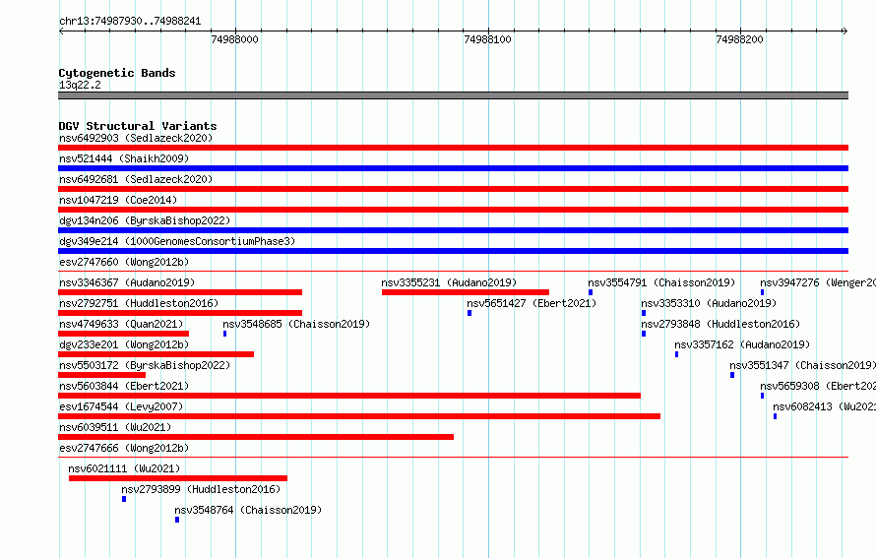
Task: Select the nsv4749633 (Quan2021) label
Action: point(121,324)
